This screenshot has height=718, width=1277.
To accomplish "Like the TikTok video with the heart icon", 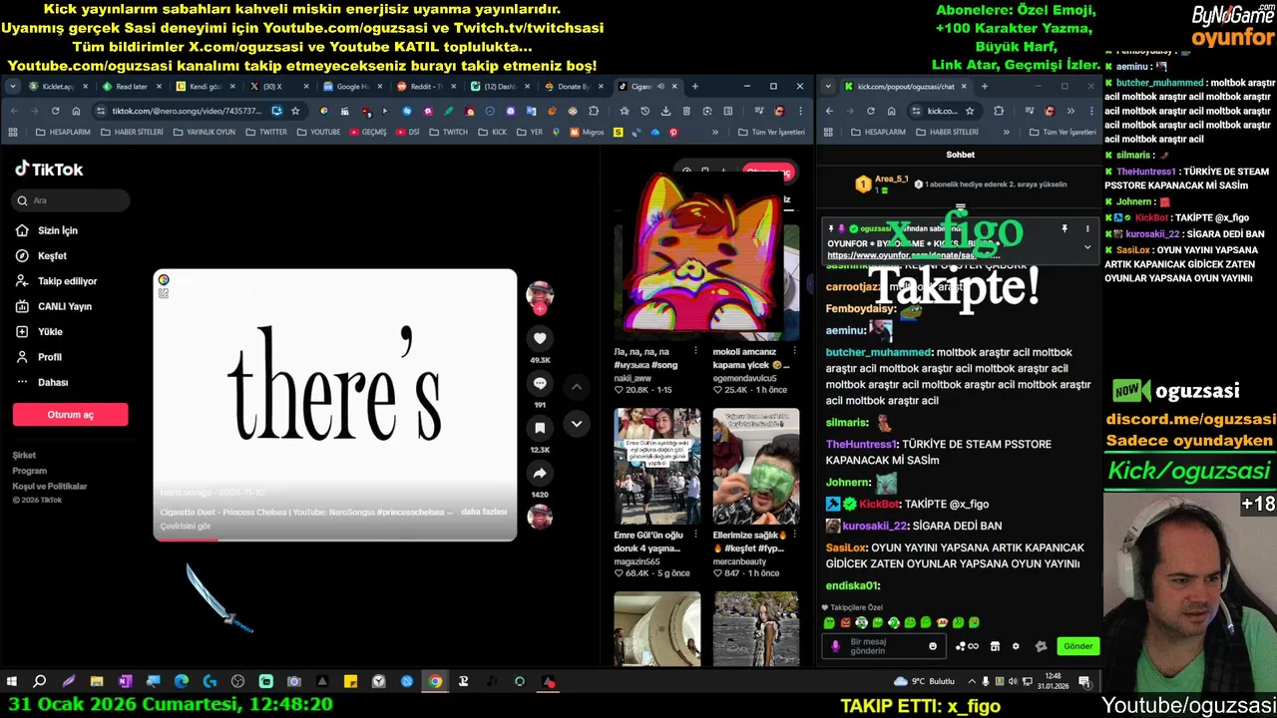I will click(x=540, y=338).
